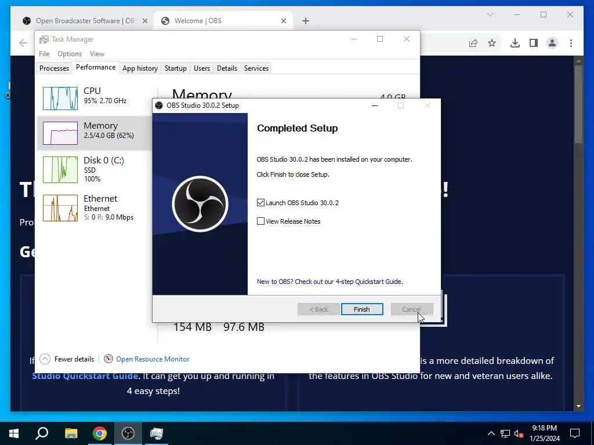Enable View Release Notes checkbox
This screenshot has width=594, height=445.
point(260,221)
